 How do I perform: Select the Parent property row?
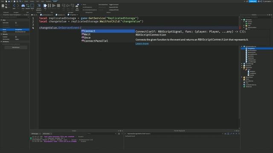(15, 32)
